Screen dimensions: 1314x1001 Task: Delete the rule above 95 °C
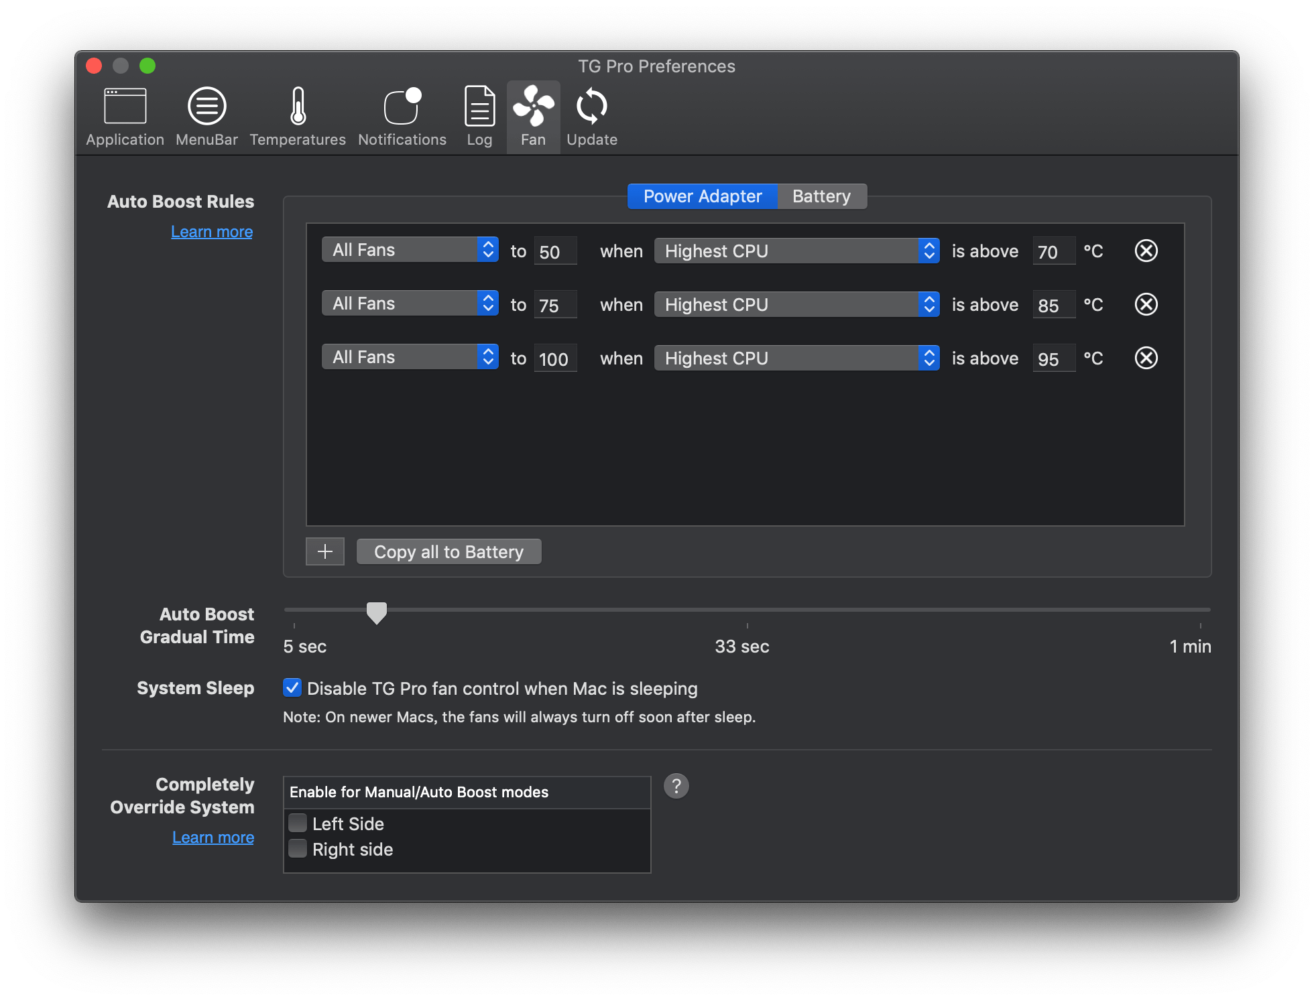tap(1146, 358)
